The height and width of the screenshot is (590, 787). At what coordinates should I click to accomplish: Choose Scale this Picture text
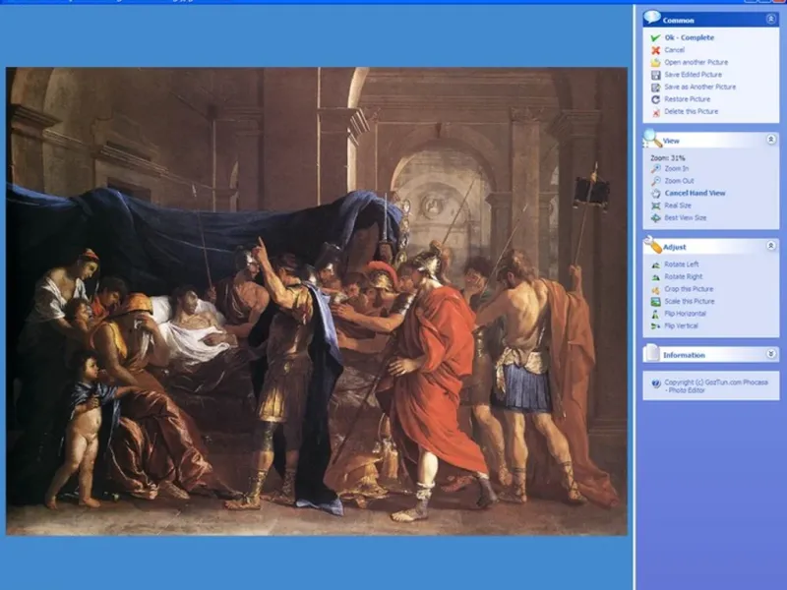pos(690,302)
